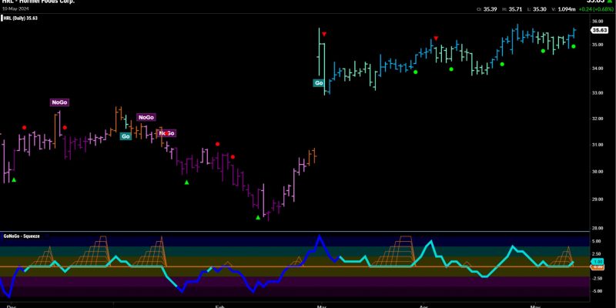The width and height of the screenshot is (616, 308).
Task: Click the open value O: 35.39
Action: click(487, 9)
